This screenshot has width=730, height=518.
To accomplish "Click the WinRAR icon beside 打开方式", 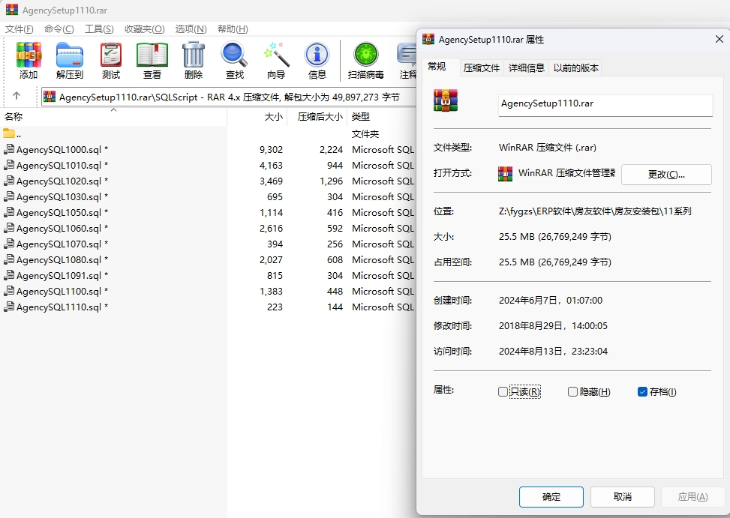I will click(x=505, y=173).
